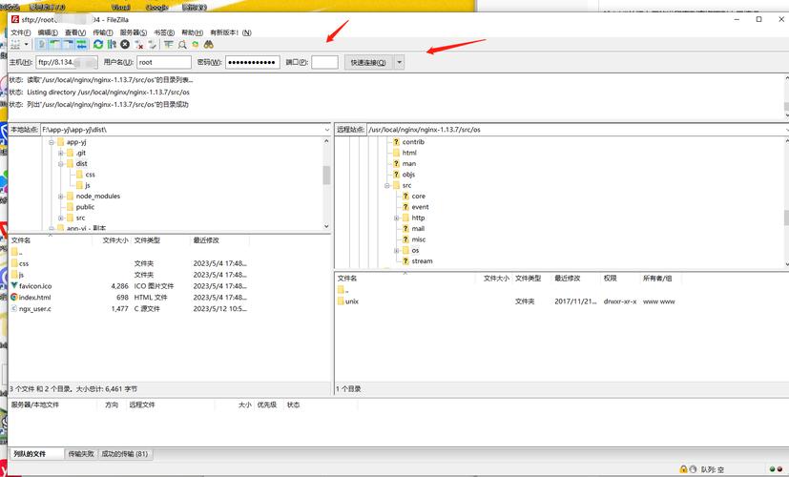Sort remote files by 权限 column
Image resolution: width=789 pixels, height=477 pixels.
click(x=610, y=279)
